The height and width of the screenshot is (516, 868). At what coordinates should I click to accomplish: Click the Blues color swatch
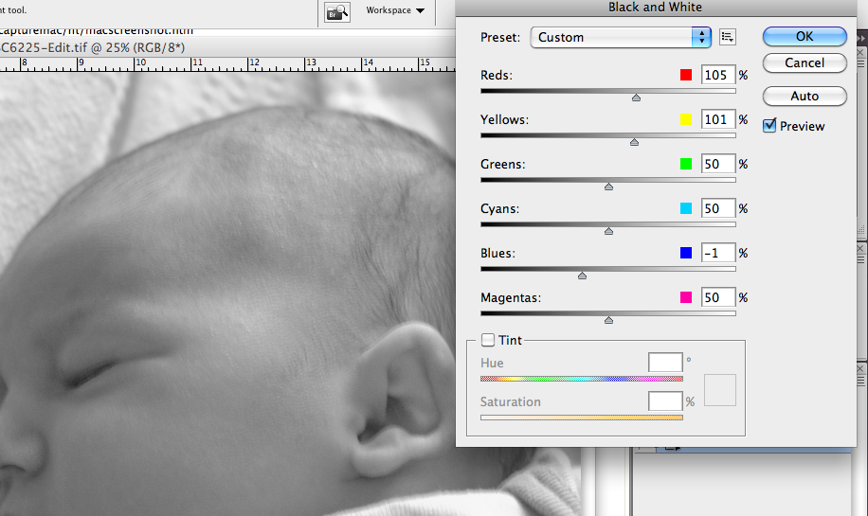686,253
